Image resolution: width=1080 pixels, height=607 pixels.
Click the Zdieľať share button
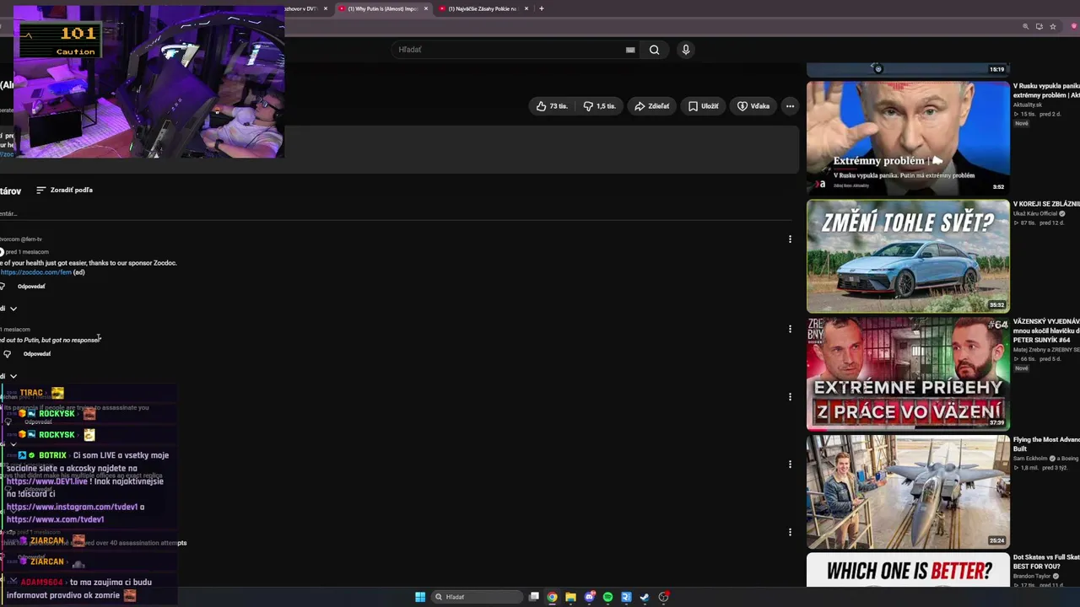(x=652, y=106)
